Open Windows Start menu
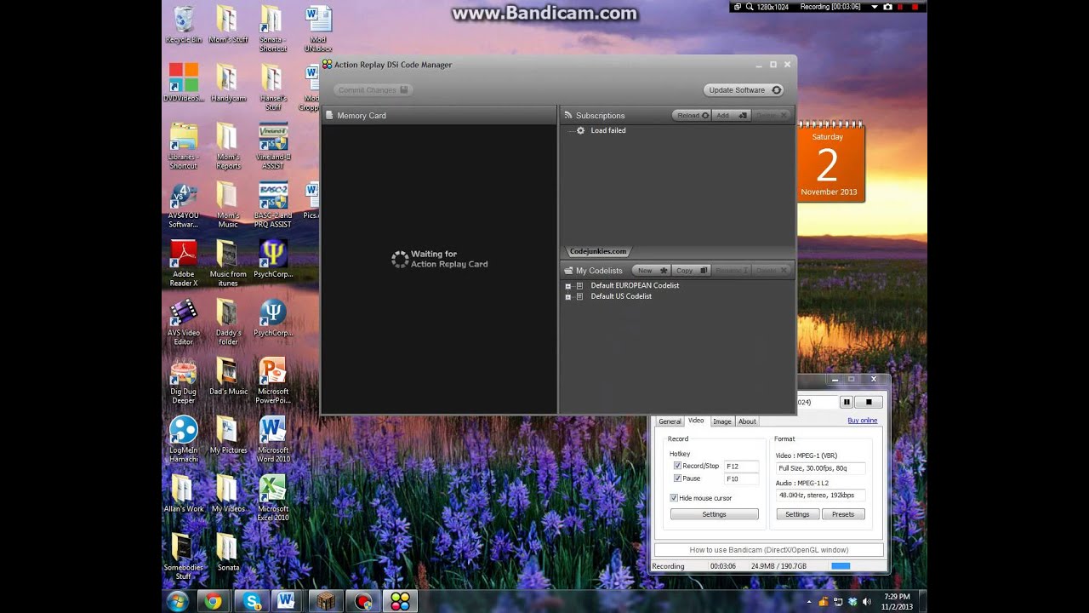Viewport: 1089px width, 613px height. pyautogui.click(x=178, y=602)
